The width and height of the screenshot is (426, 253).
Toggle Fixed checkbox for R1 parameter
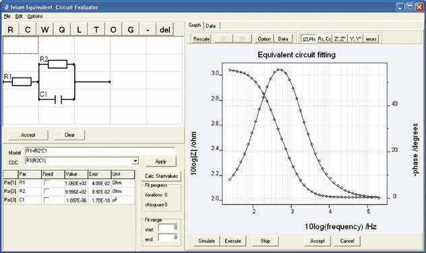coord(47,183)
